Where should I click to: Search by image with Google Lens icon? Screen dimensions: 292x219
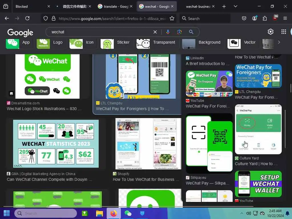[x=179, y=32]
